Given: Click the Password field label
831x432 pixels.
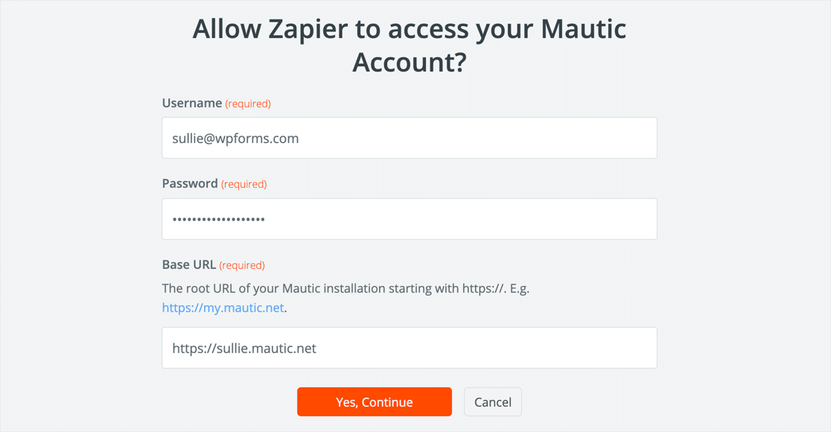Looking at the screenshot, I should [189, 184].
